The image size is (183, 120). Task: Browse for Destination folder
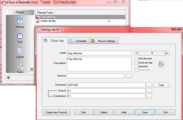click(x=149, y=96)
